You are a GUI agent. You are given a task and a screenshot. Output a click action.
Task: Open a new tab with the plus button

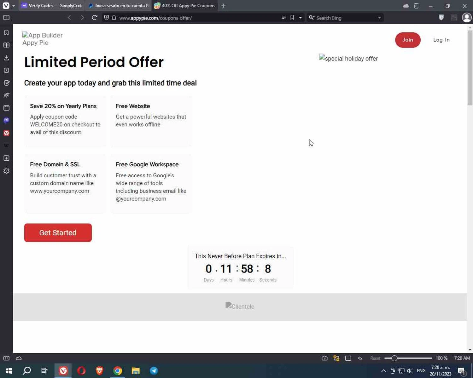click(x=223, y=6)
